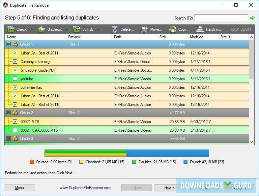Image resolution: width=259 pixels, height=196 pixels.
Task: Click the Sort By sheep icon
Action: tap(76, 29)
